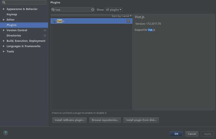216x139 pixels.
Task: Open Build, Execution, Deployment settings
Action: [26, 41]
